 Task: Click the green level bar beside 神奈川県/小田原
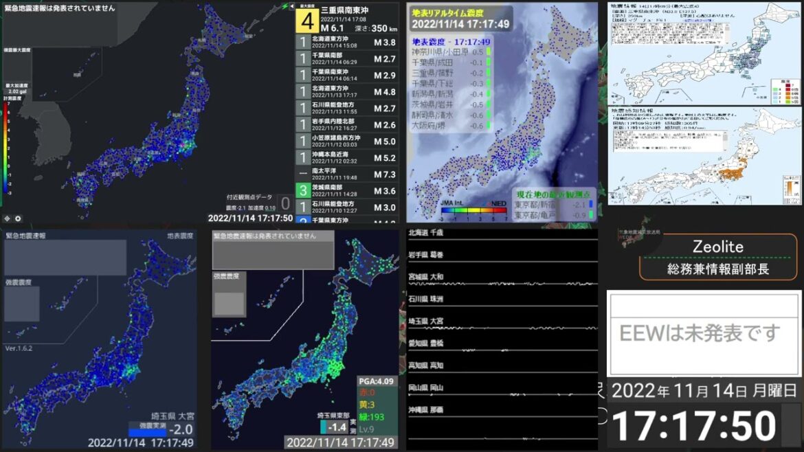488,52
